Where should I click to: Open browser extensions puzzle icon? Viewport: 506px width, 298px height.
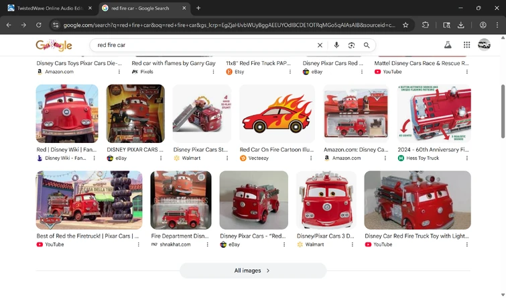coord(426,25)
